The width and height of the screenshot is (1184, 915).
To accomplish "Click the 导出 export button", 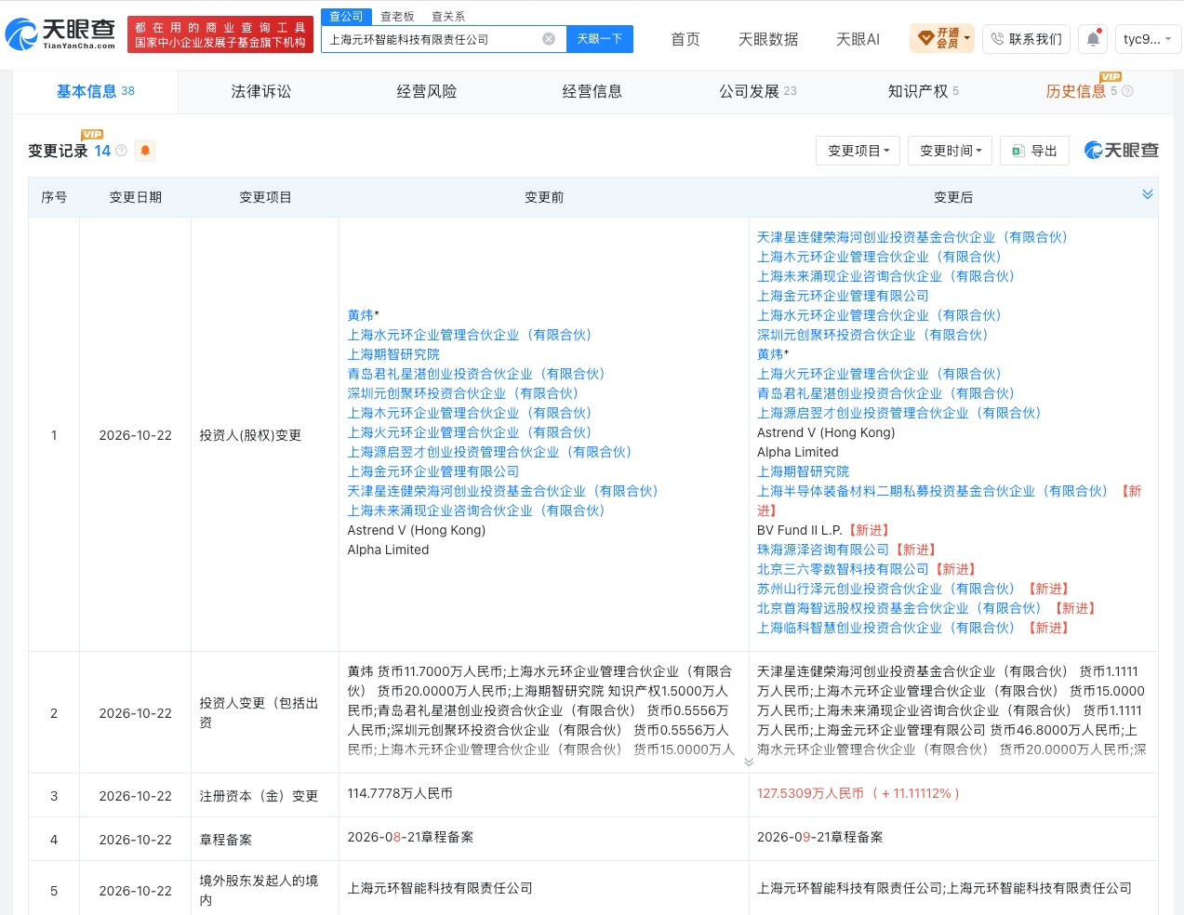I will [1034, 151].
